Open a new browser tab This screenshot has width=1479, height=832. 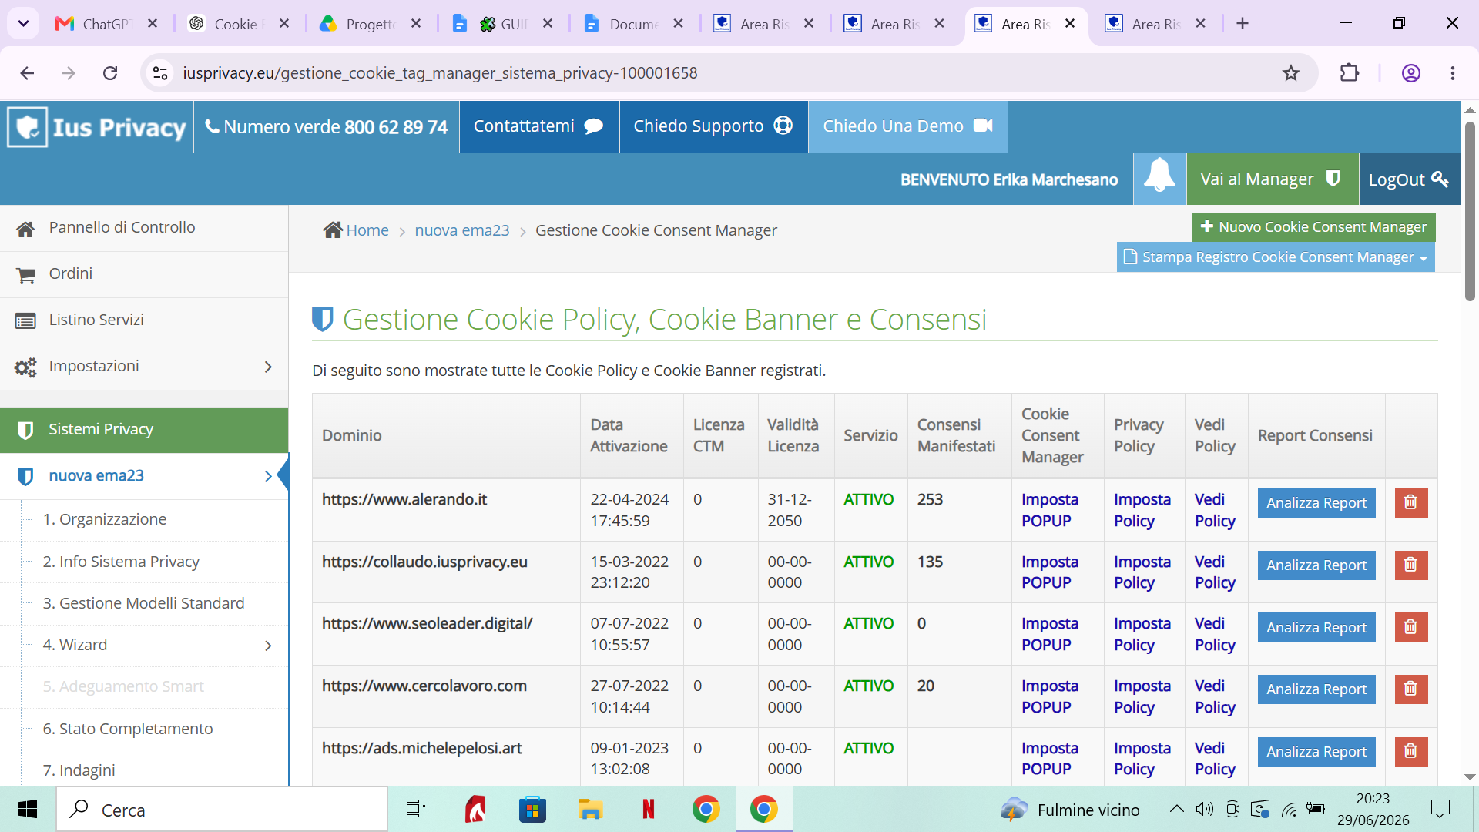pos(1242,24)
